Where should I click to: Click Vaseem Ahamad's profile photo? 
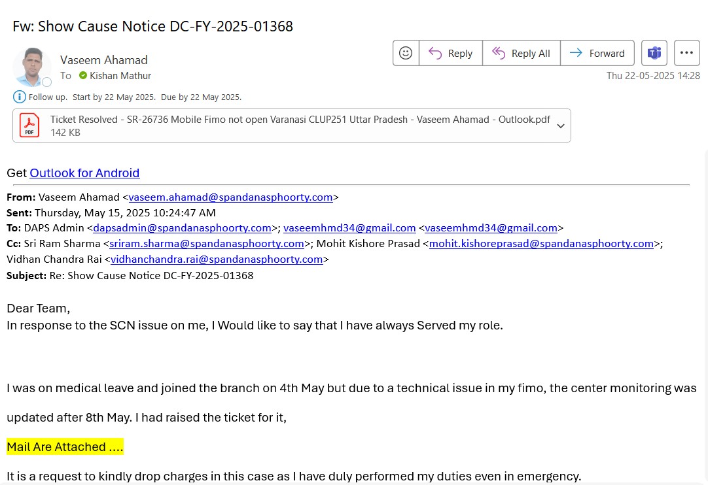pos(31,67)
